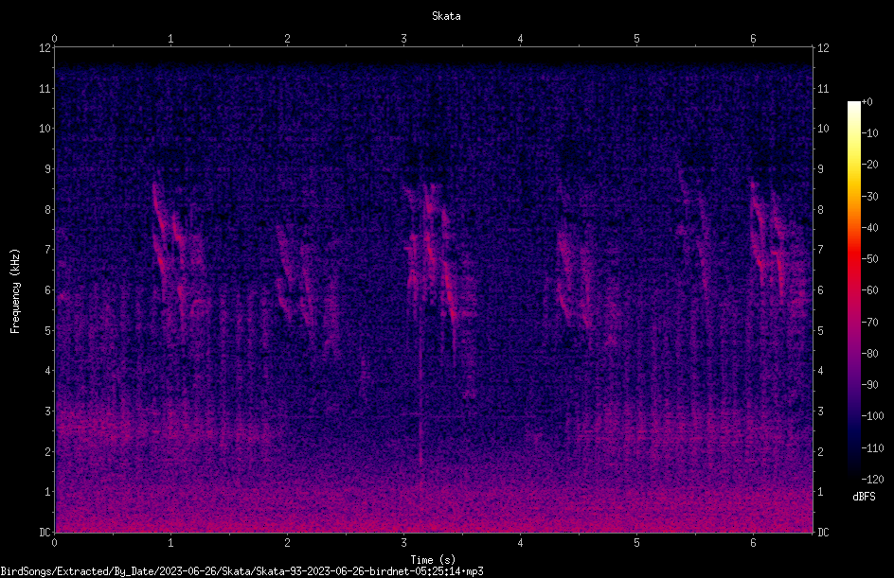Image resolution: width=894 pixels, height=578 pixels.
Task: Click the "3" tick on the bottom time axis
Action: [x=403, y=543]
